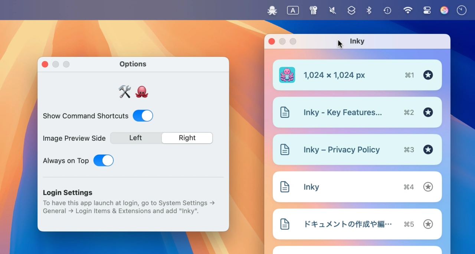
Task: Click the Inky octopus menu bar icon
Action: (x=272, y=10)
